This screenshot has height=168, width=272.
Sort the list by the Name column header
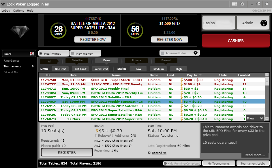coord(116,75)
